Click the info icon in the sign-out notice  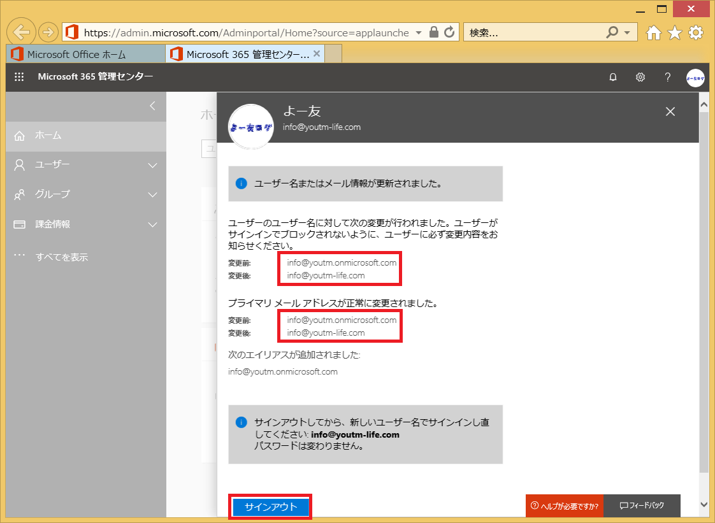click(242, 422)
